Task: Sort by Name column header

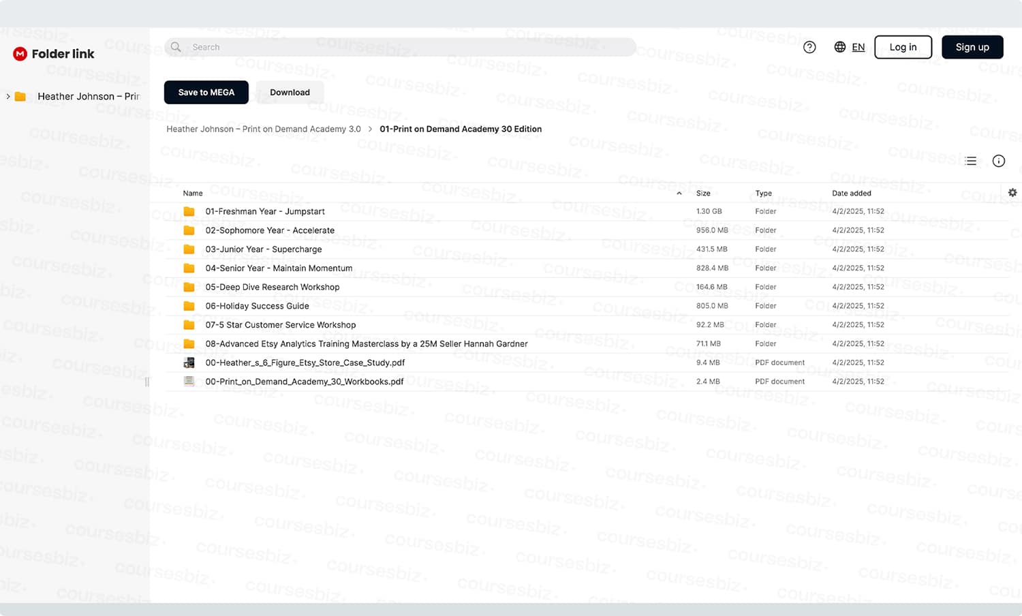Action: (x=193, y=194)
